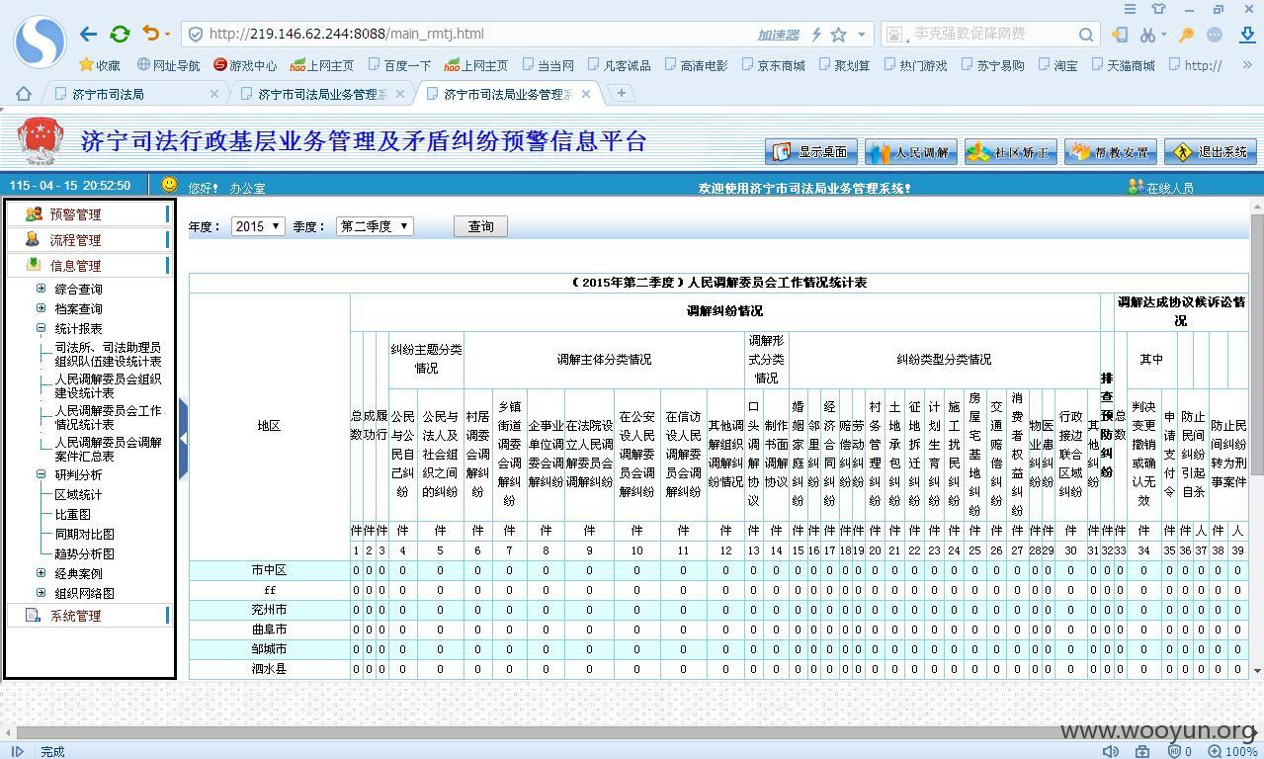The width and height of the screenshot is (1264, 759).
Task: Open the scissors screenshot tool
Action: click(1147, 35)
